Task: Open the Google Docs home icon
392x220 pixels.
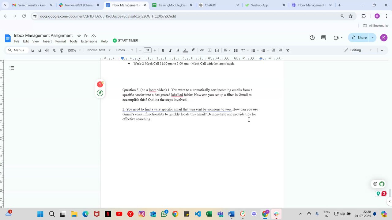Action: click(x=8, y=38)
